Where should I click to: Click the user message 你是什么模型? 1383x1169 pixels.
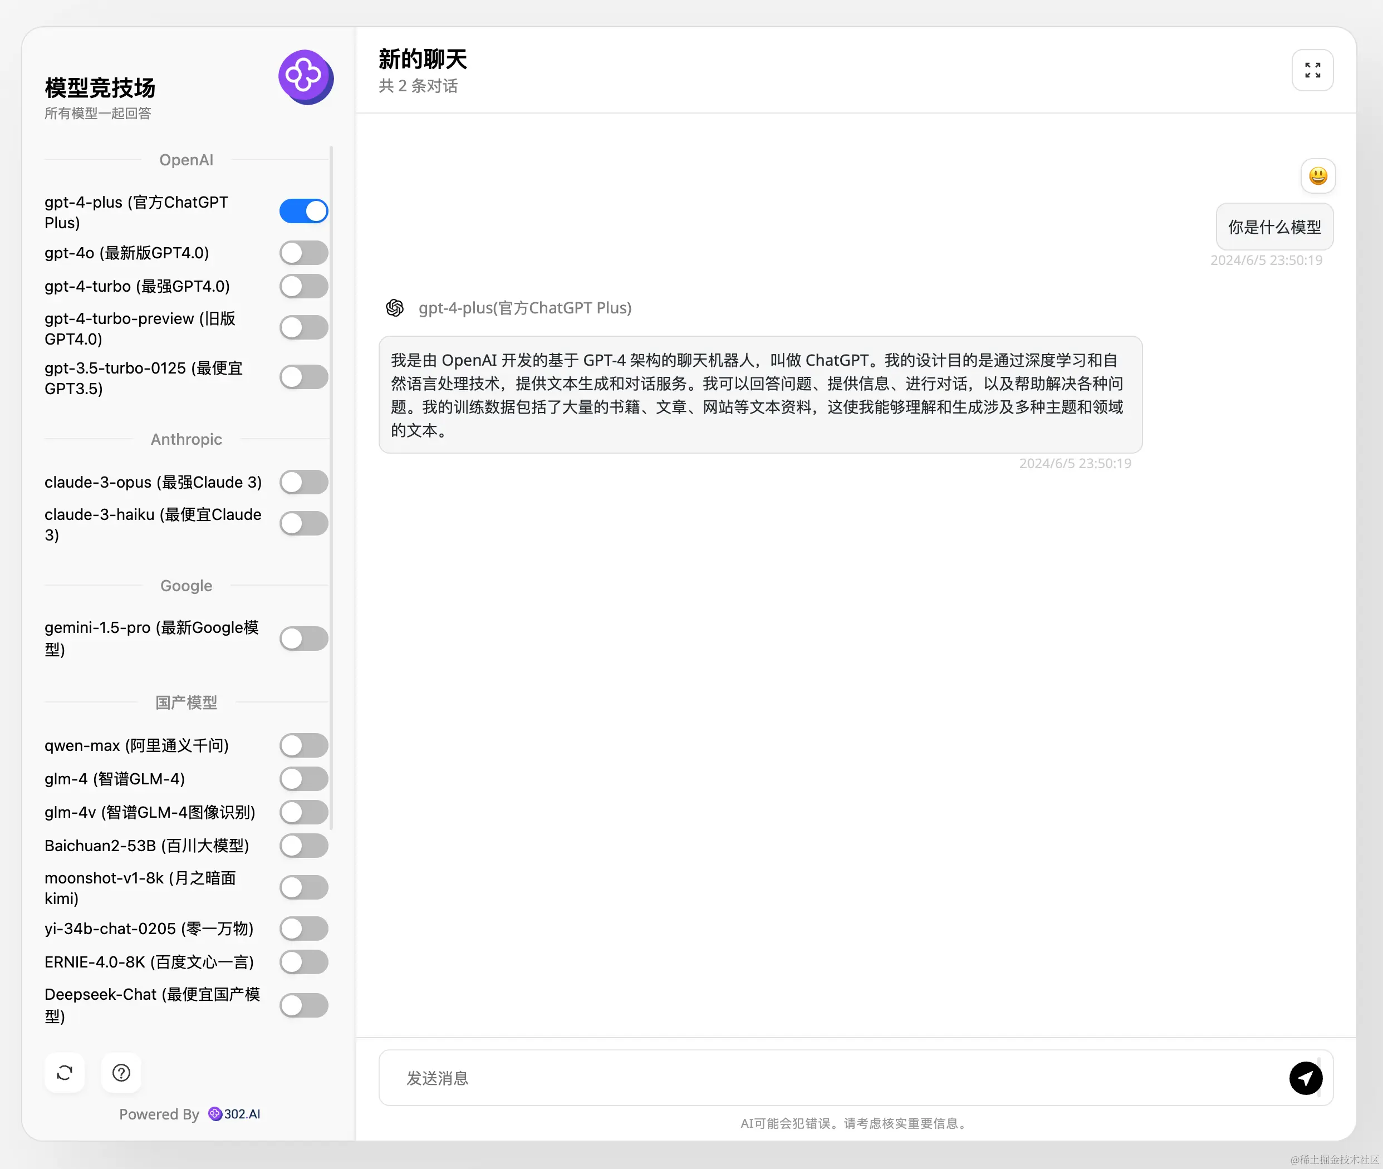pyautogui.click(x=1274, y=227)
